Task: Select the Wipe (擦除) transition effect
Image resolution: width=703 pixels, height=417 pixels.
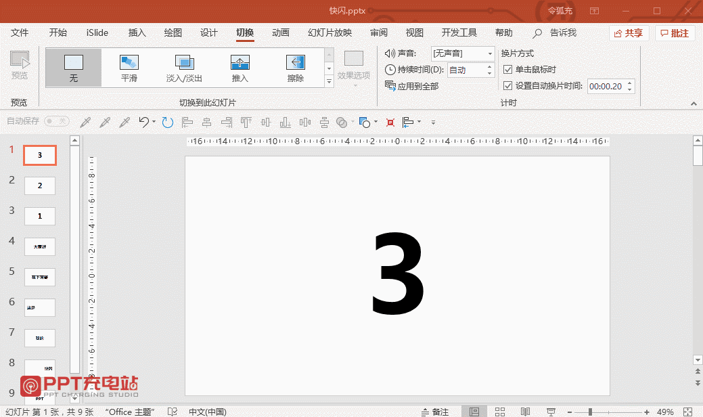Action: 295,68
